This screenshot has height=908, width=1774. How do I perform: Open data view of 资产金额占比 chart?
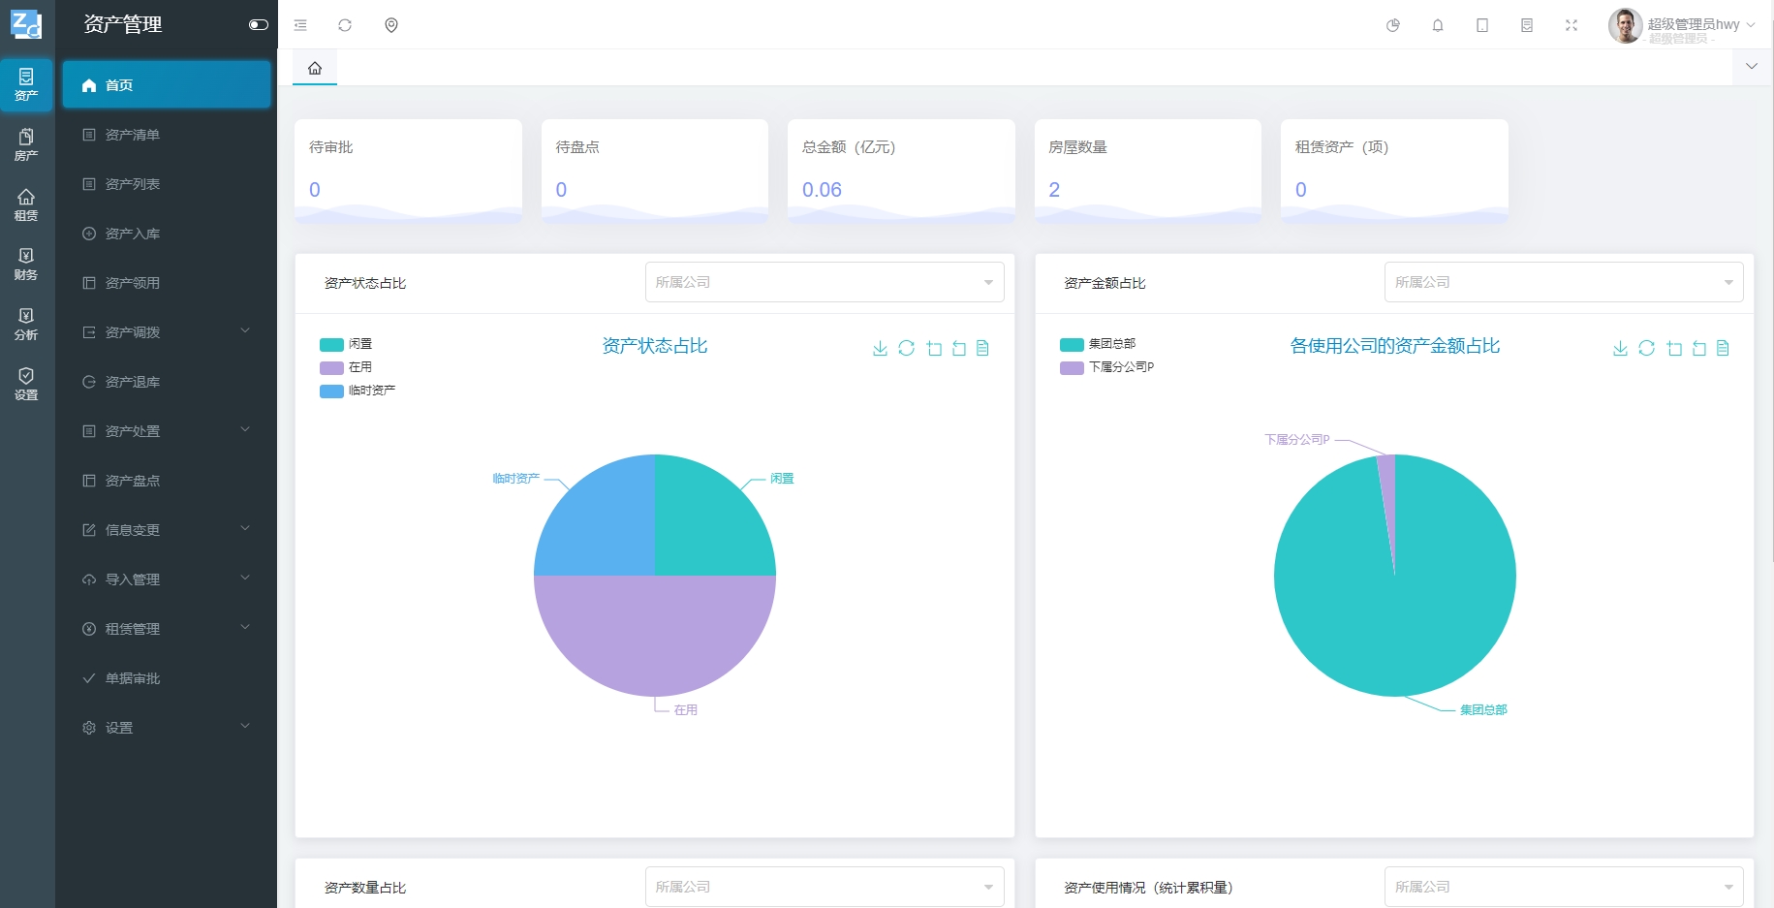[x=1723, y=348]
